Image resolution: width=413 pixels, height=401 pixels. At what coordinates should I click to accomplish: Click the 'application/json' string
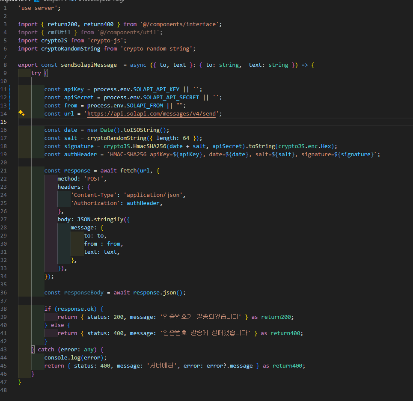click(153, 195)
